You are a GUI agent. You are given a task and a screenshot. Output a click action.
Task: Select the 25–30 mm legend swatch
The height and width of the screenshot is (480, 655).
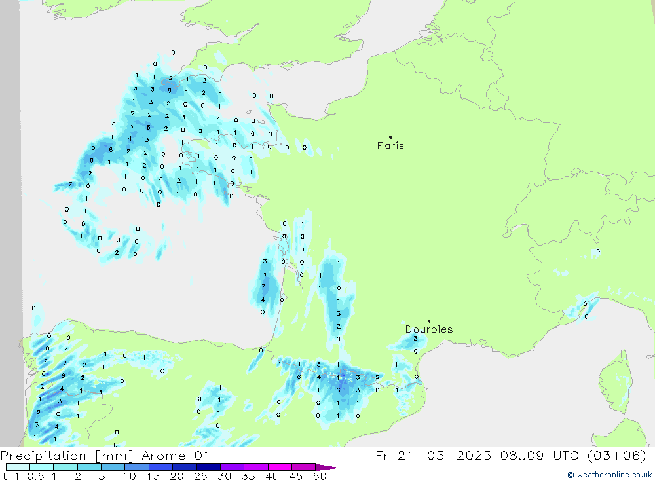[208, 467]
